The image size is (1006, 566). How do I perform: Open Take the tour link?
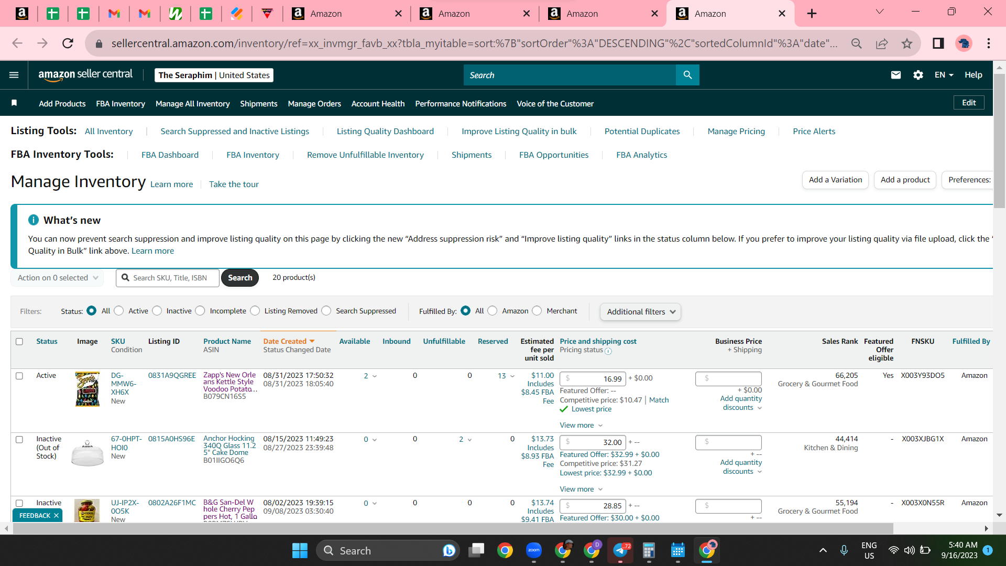[234, 184]
